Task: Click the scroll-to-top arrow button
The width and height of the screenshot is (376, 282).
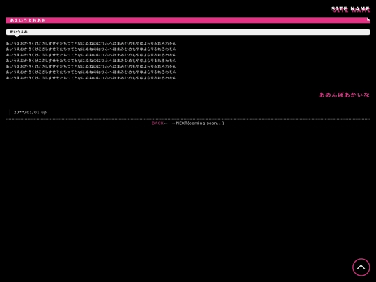Action: click(361, 267)
